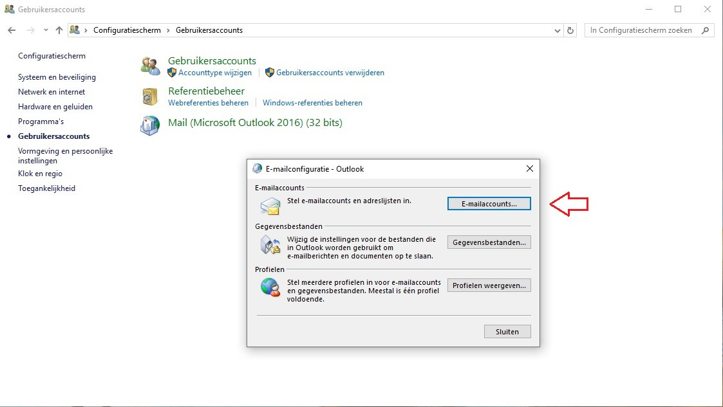Image resolution: width=723 pixels, height=407 pixels.
Task: Click the Gebruikersaccounts people icon
Action: click(x=150, y=66)
